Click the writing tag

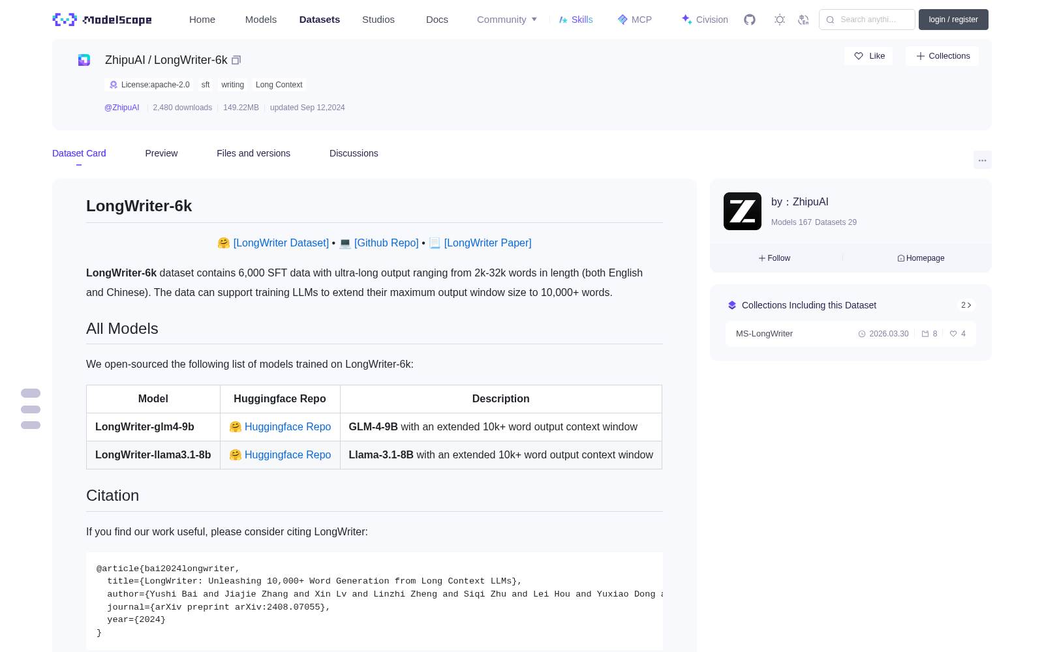pyautogui.click(x=232, y=85)
